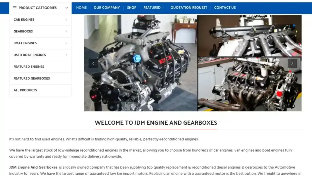Go to the previous slide arrow
The image size is (312, 175).
[93, 63]
